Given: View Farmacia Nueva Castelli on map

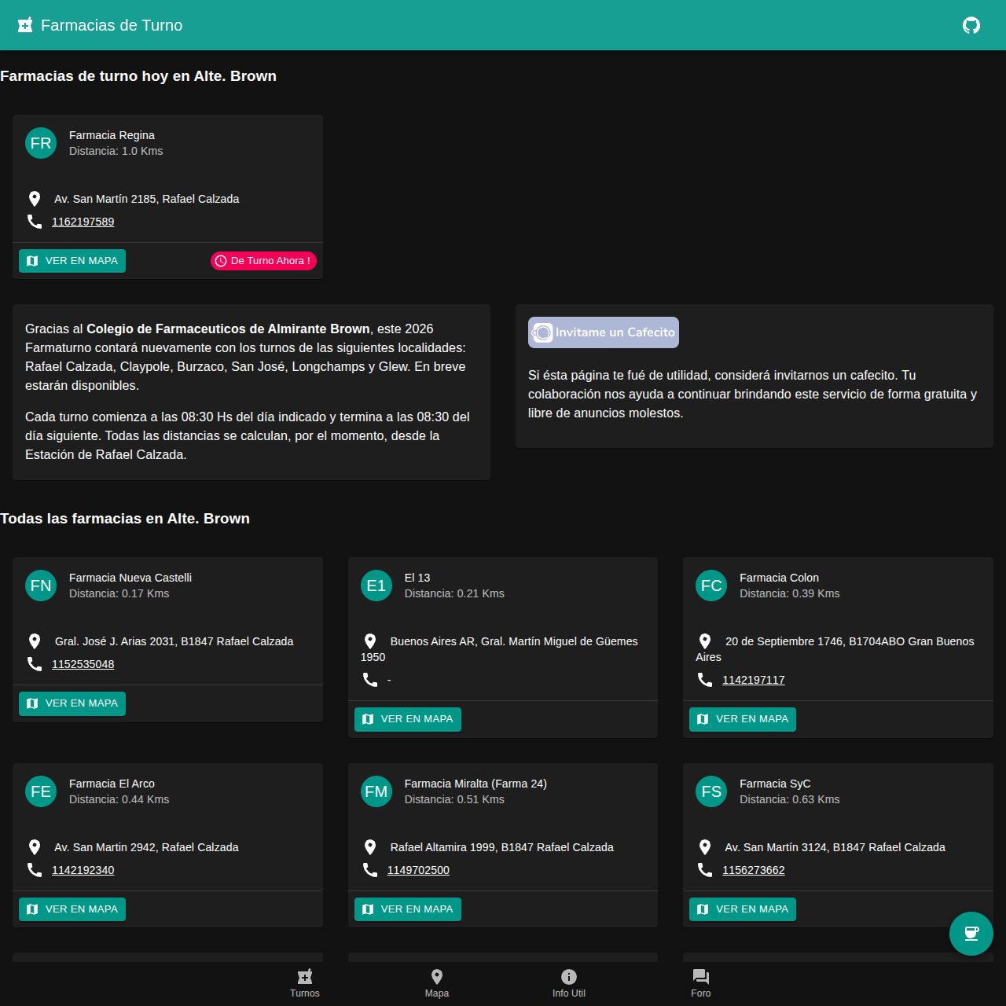Looking at the screenshot, I should tap(72, 703).
